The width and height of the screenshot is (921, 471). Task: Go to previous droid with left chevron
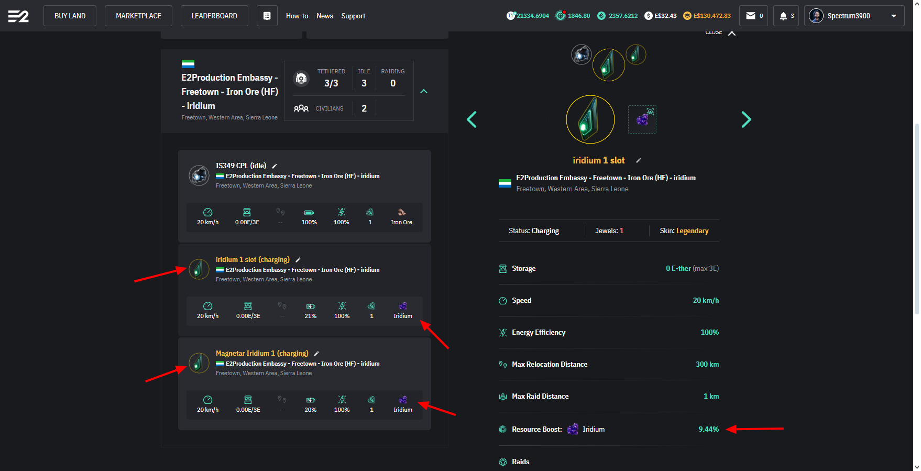tap(472, 119)
